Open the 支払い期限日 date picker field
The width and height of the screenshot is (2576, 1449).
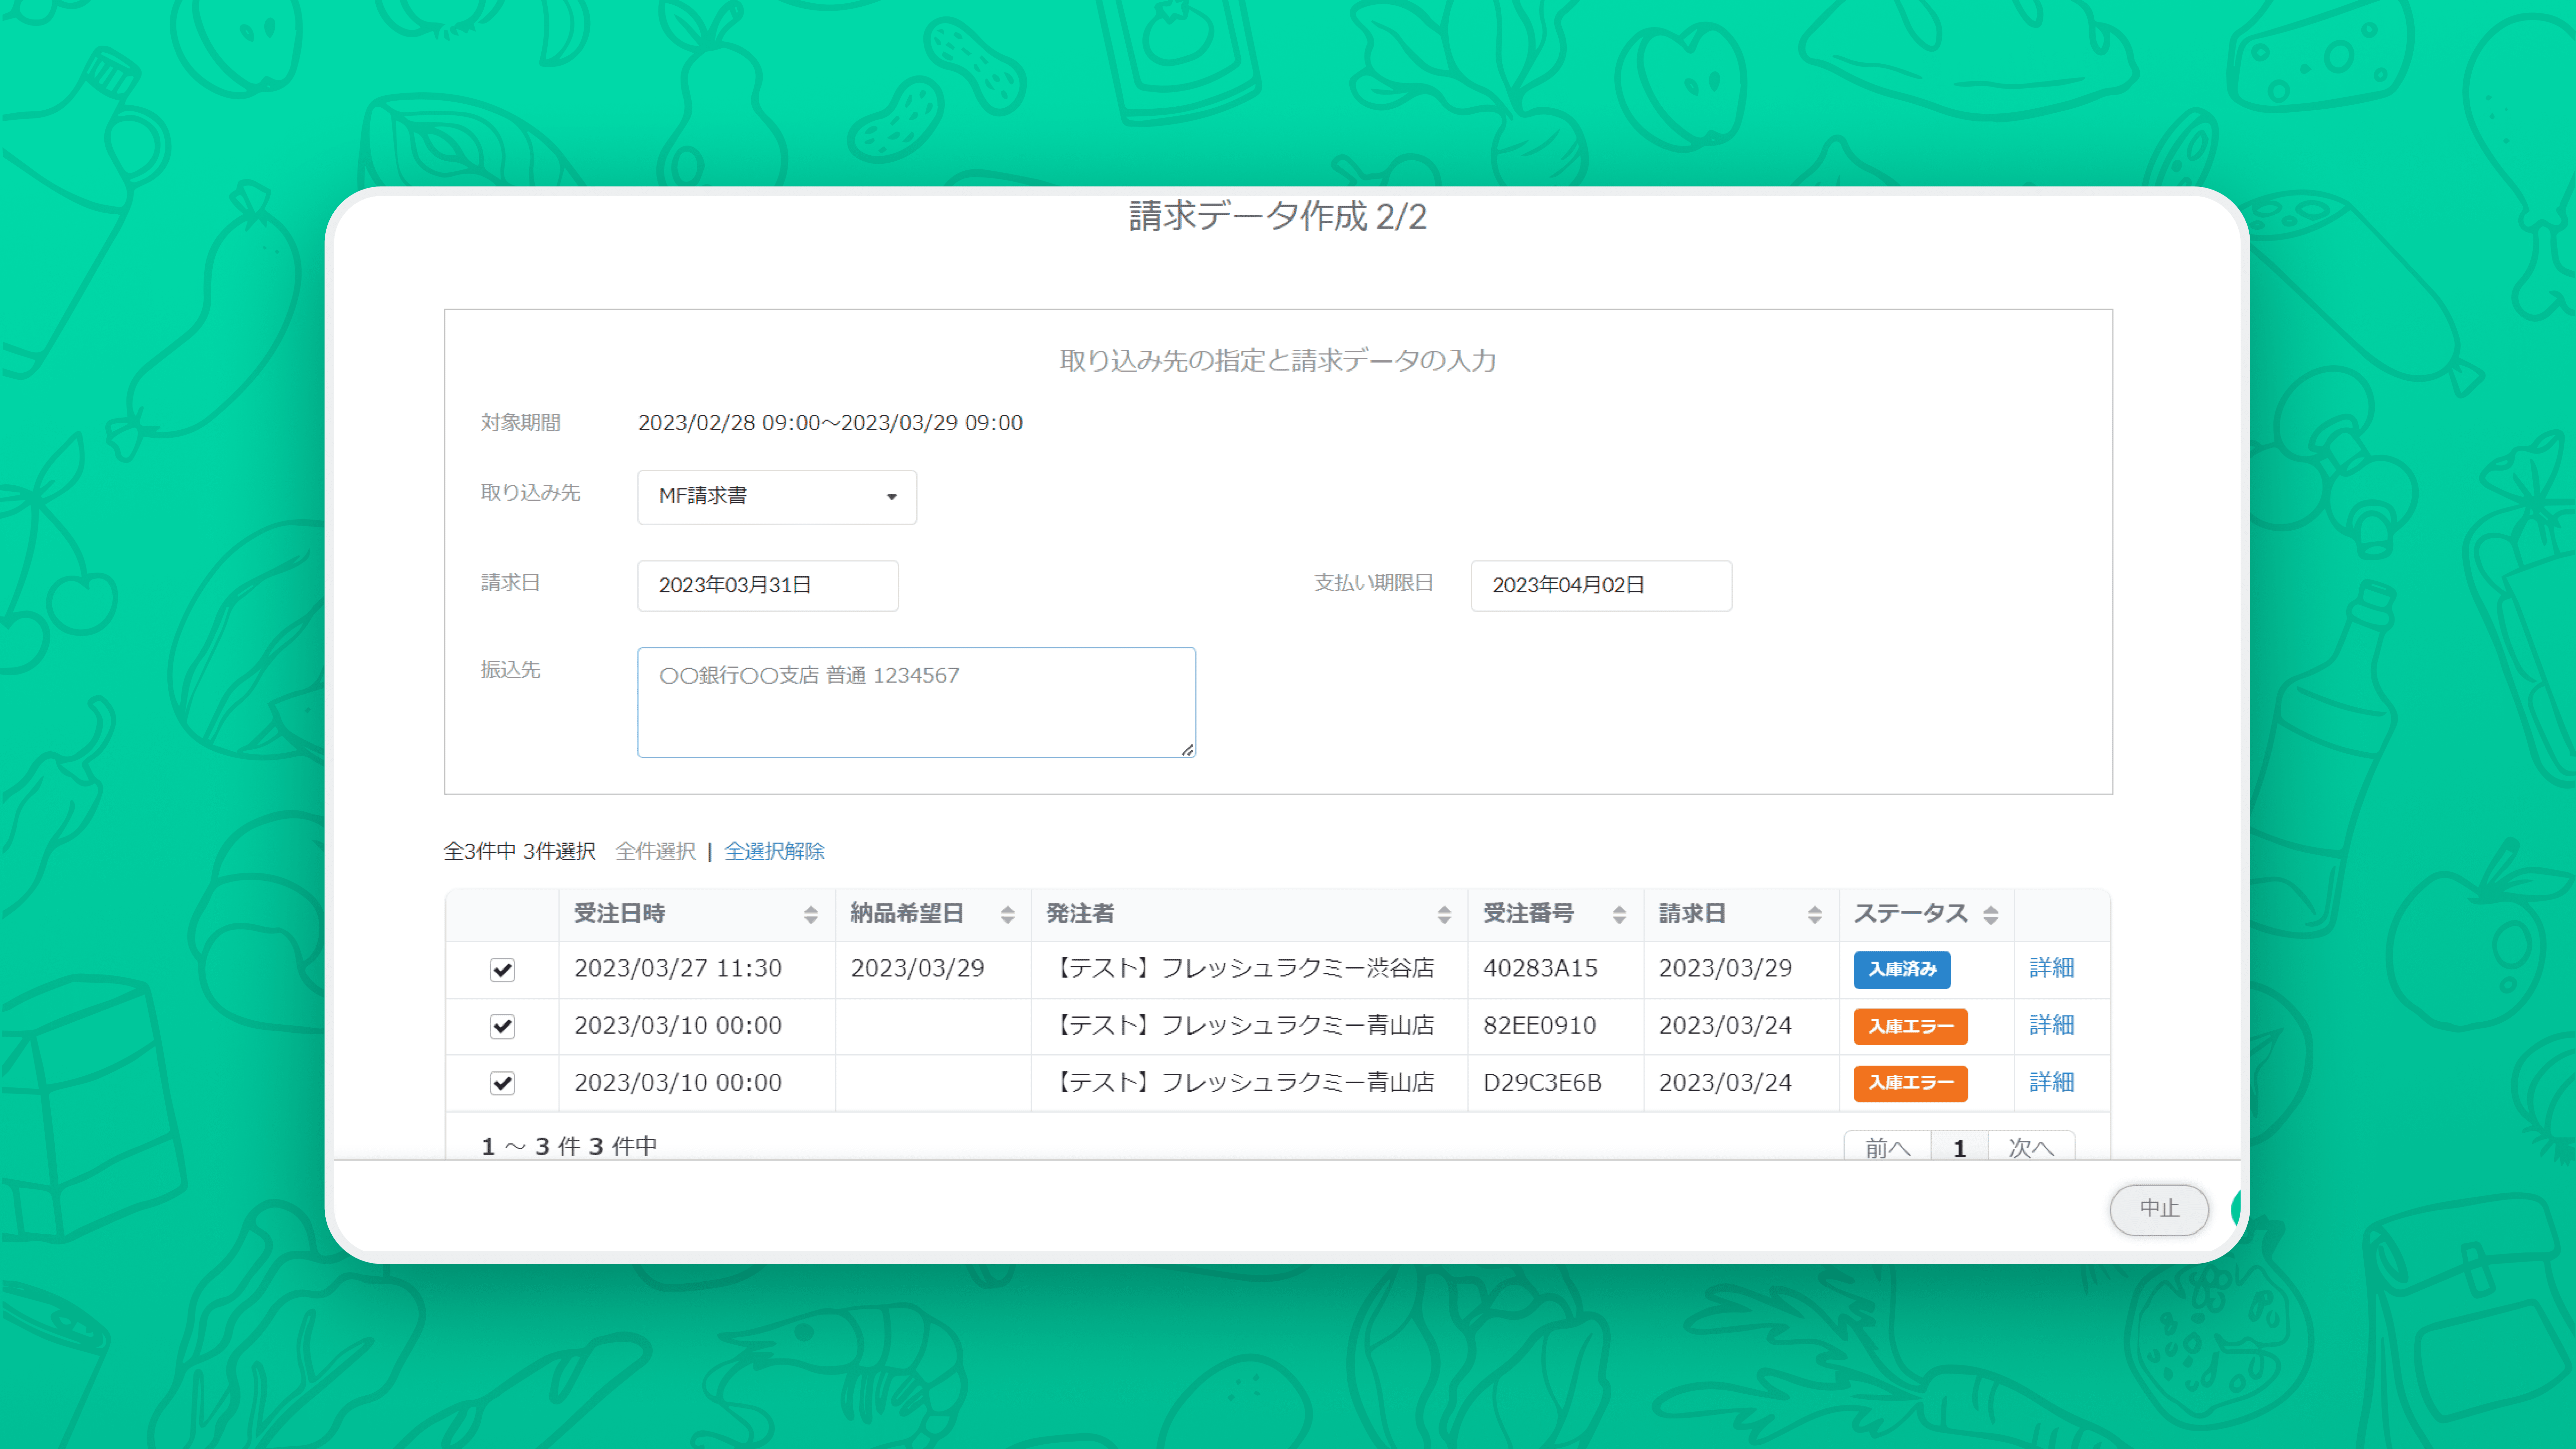click(1600, 585)
